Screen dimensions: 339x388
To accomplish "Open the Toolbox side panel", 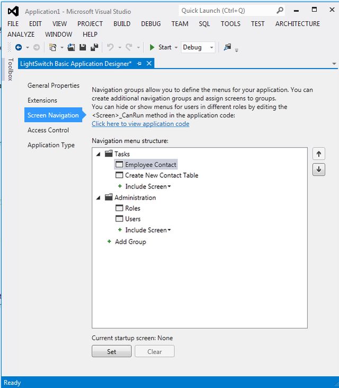I will (x=10, y=70).
